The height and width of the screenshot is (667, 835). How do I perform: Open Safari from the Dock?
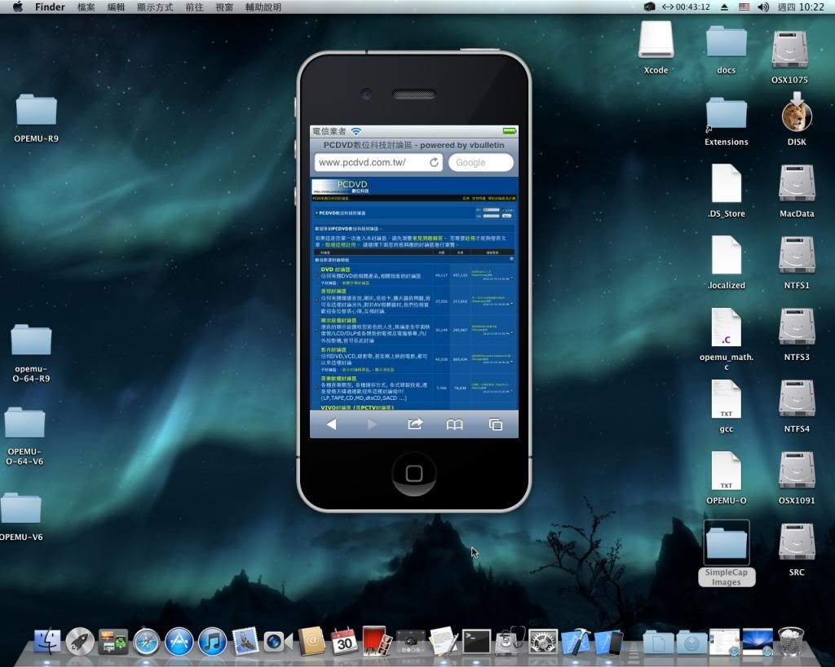[x=147, y=641]
